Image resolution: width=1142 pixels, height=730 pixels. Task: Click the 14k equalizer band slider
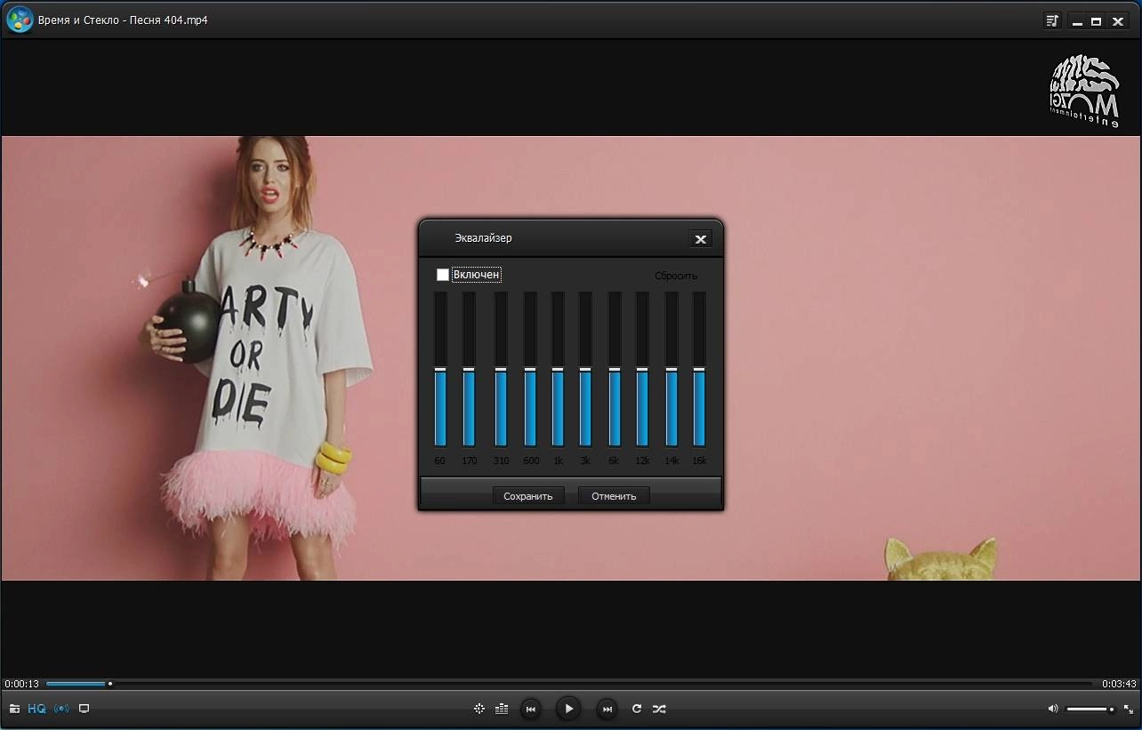672,369
